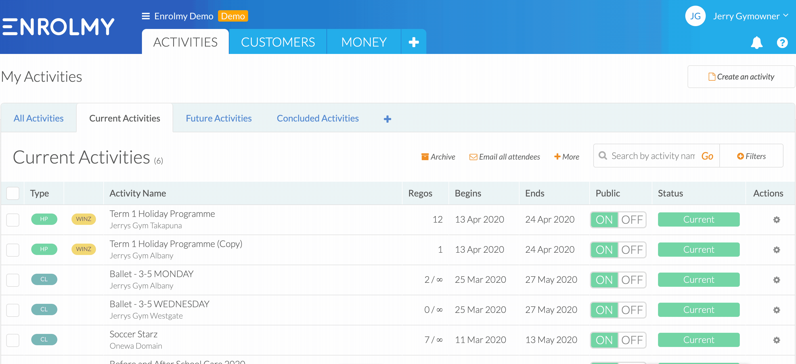
Task: Expand the Filters panel
Action: 751,156
